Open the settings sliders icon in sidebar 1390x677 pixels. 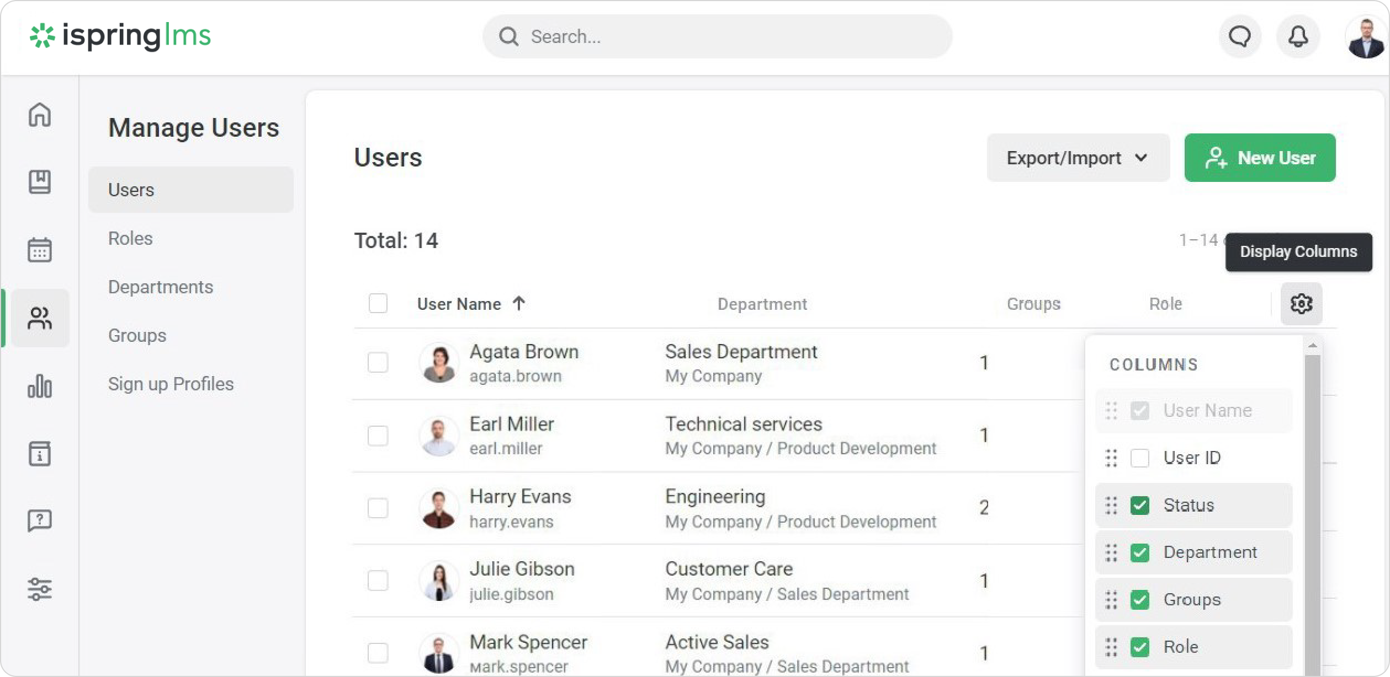click(40, 589)
